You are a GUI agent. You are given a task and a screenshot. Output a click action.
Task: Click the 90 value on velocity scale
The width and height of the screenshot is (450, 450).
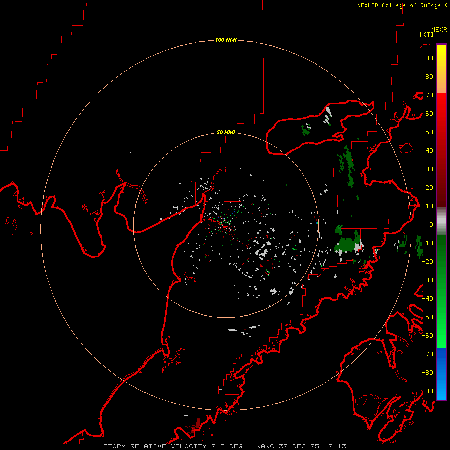click(429, 58)
